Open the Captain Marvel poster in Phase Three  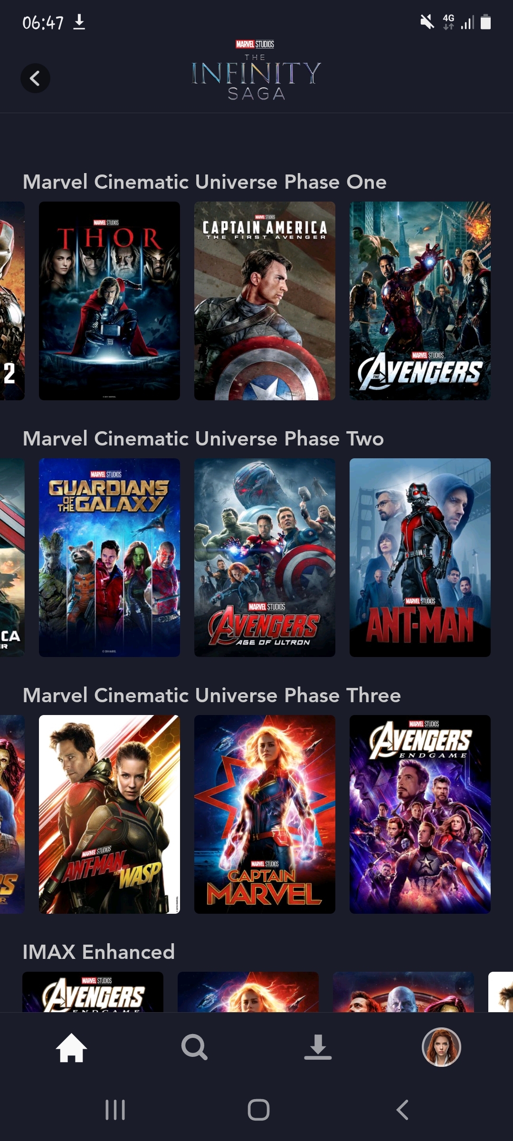pos(265,814)
